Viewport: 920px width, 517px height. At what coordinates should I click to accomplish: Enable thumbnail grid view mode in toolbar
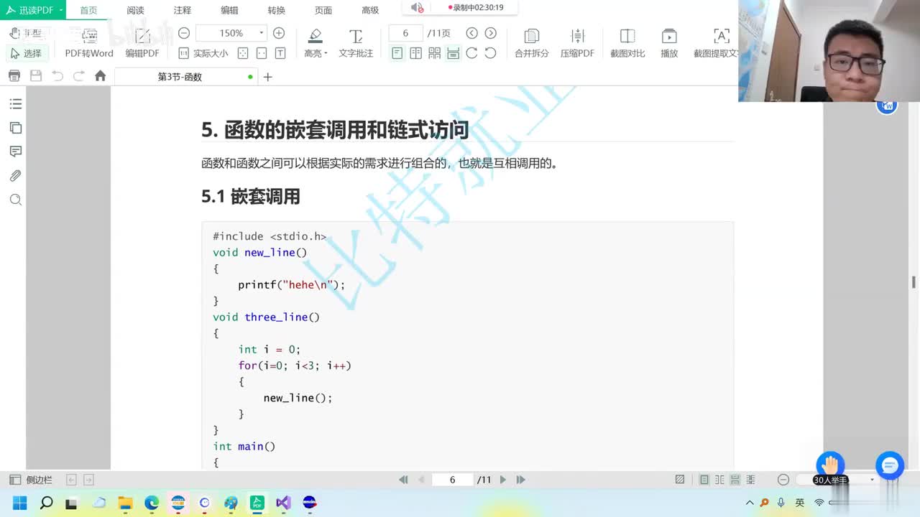[434, 53]
